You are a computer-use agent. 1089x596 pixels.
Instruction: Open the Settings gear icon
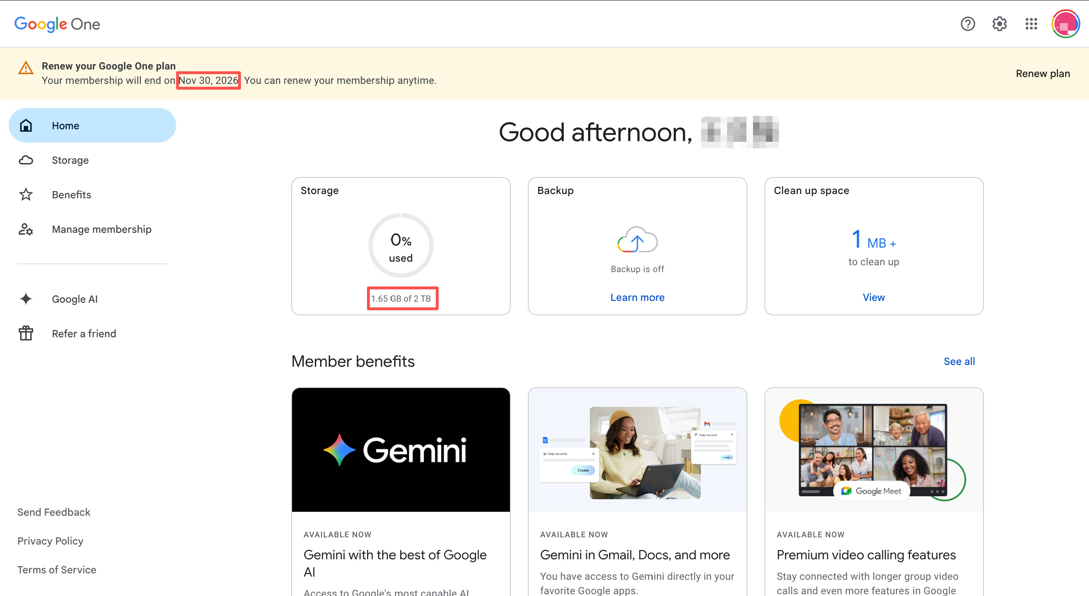[999, 24]
